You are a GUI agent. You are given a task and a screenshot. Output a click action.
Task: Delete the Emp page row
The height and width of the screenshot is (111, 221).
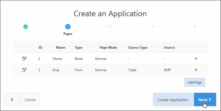(196, 70)
